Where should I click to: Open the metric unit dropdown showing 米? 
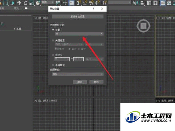[79, 34]
